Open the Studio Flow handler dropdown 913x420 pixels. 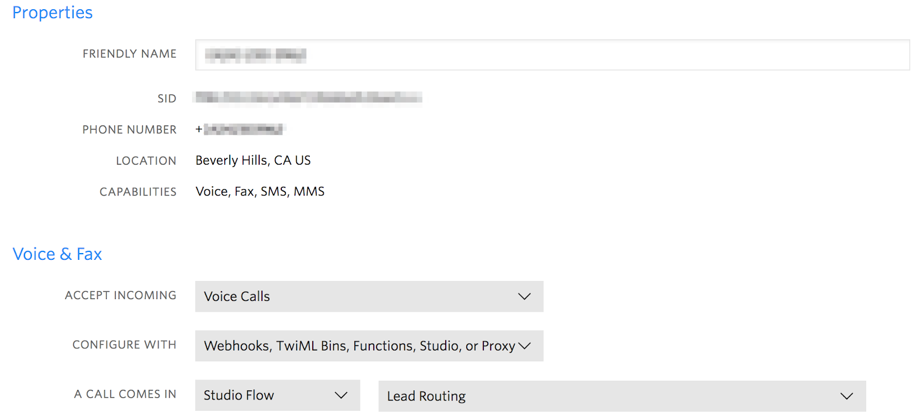tap(277, 395)
